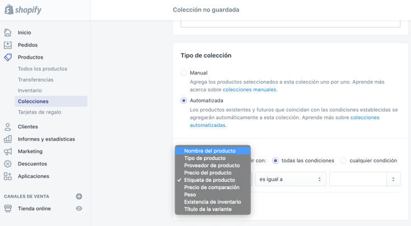The width and height of the screenshot is (411, 226).
Task: Add a sales channel with plus icon
Action: (79, 196)
